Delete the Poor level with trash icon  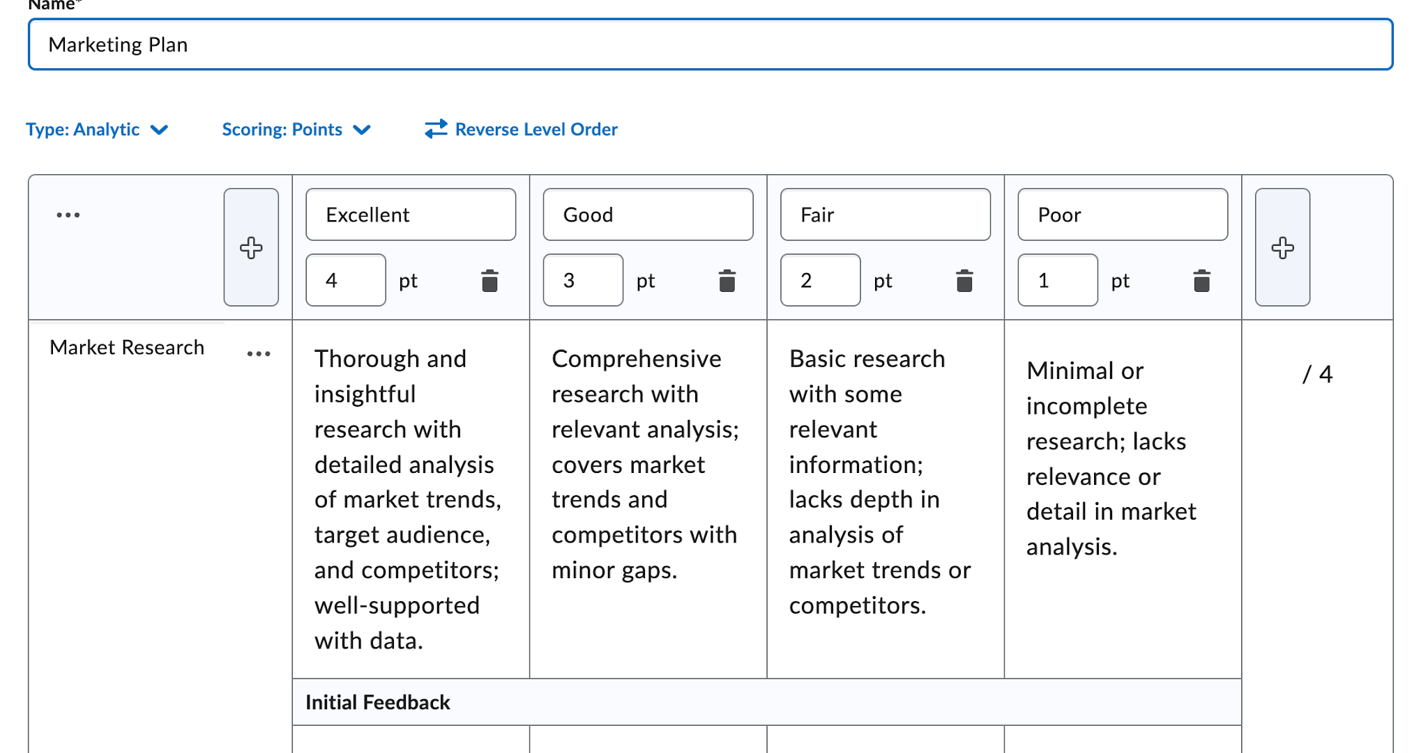(x=1201, y=281)
